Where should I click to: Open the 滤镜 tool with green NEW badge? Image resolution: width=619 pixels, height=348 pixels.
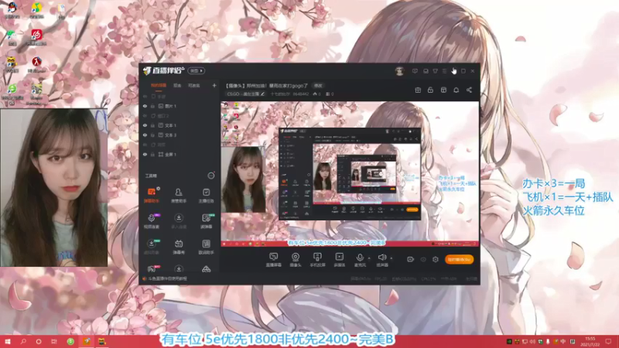(206, 221)
